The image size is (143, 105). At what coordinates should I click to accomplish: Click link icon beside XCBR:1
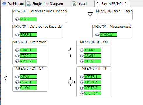point(82,50)
